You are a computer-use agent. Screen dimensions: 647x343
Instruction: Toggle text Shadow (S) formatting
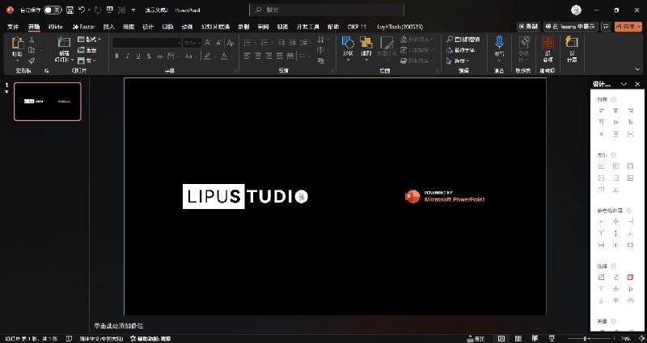(149, 56)
